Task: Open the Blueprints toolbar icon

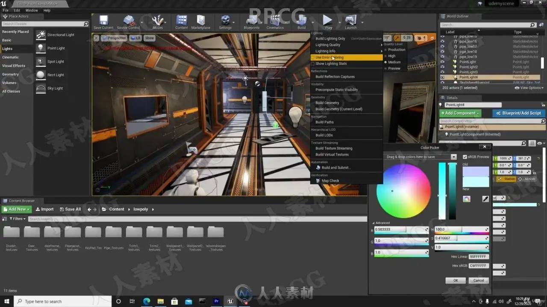Action: [251, 20]
